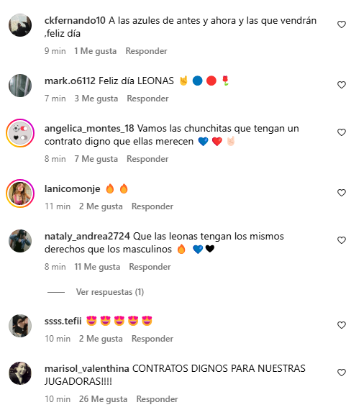This screenshot has width=351, height=415.
Task: Open angelica_montes_18's story avatar
Action: tap(20, 133)
